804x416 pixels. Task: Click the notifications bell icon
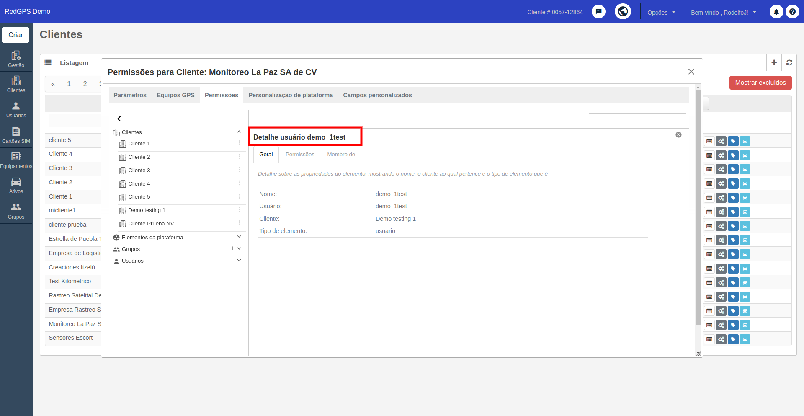pyautogui.click(x=776, y=12)
